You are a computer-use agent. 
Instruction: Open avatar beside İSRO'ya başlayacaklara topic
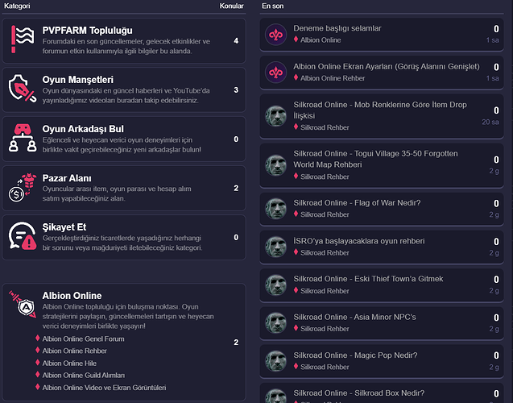(275, 247)
